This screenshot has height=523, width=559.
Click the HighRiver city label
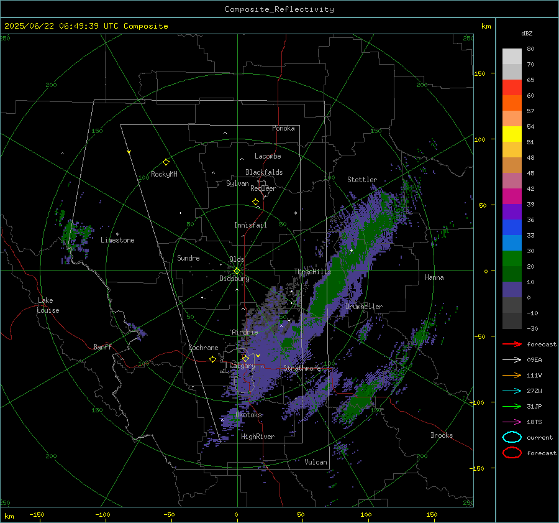click(x=258, y=437)
